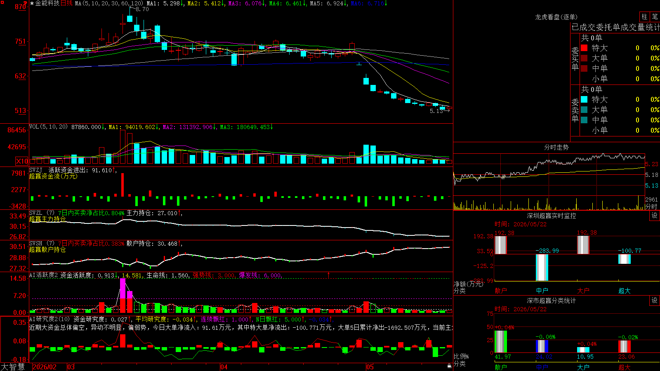
Task: Click the small red square icon in top-left corner
Action: click(2, 2)
